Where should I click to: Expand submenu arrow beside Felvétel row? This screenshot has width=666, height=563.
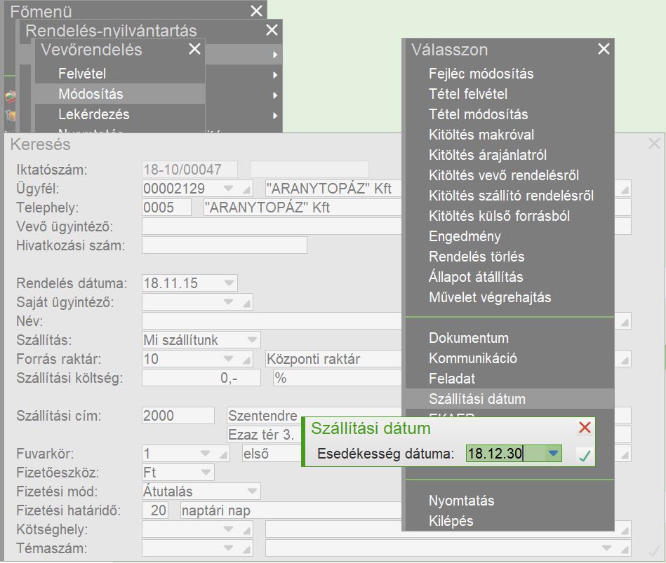click(275, 75)
